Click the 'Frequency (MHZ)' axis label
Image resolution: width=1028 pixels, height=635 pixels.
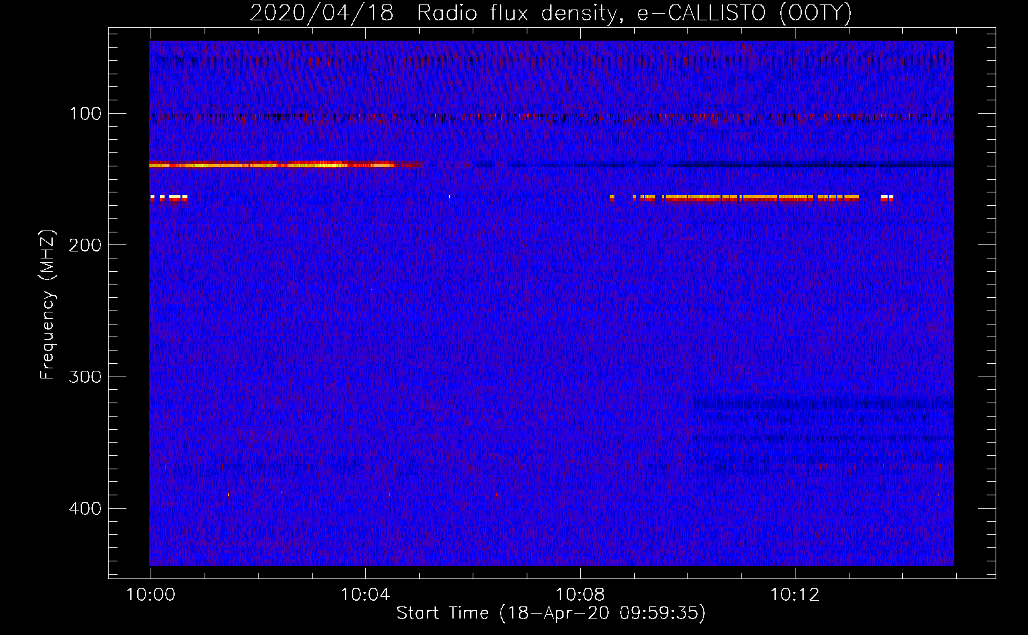click(48, 305)
